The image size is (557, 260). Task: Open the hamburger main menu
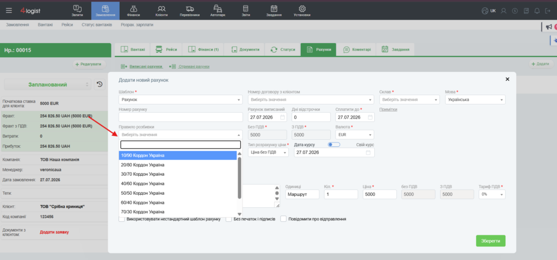[9, 11]
